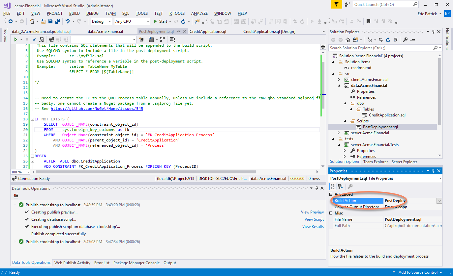This screenshot has height=276, width=453.
Task: Click the Save All toolbar icon
Action: 57,21
